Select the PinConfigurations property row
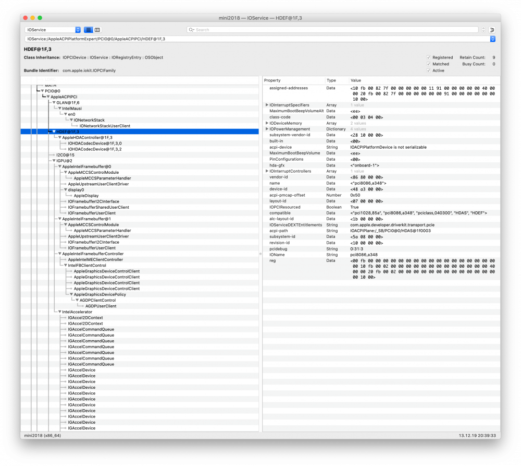Viewport: 521px width, 466px height. coord(381,159)
